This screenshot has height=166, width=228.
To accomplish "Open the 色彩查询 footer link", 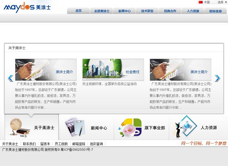I will point(96,144).
